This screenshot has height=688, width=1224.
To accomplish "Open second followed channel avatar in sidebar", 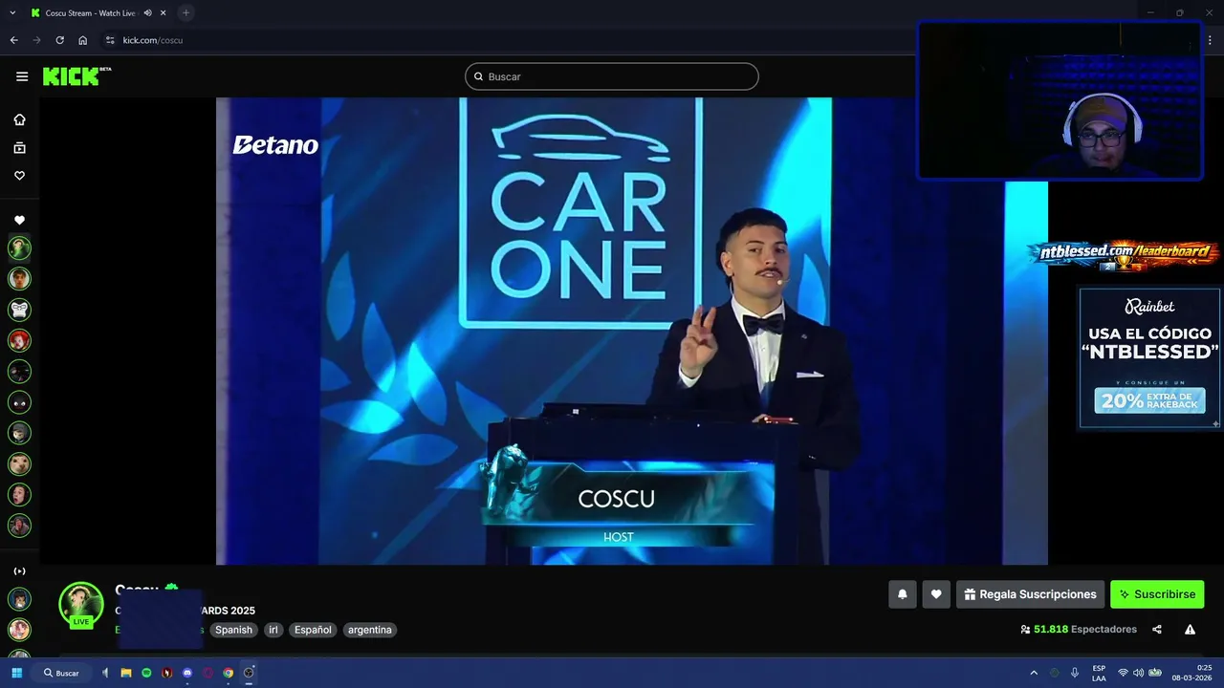I will point(19,279).
